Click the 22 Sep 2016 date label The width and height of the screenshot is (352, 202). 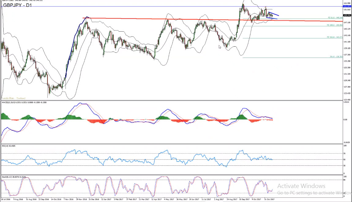[43, 199]
